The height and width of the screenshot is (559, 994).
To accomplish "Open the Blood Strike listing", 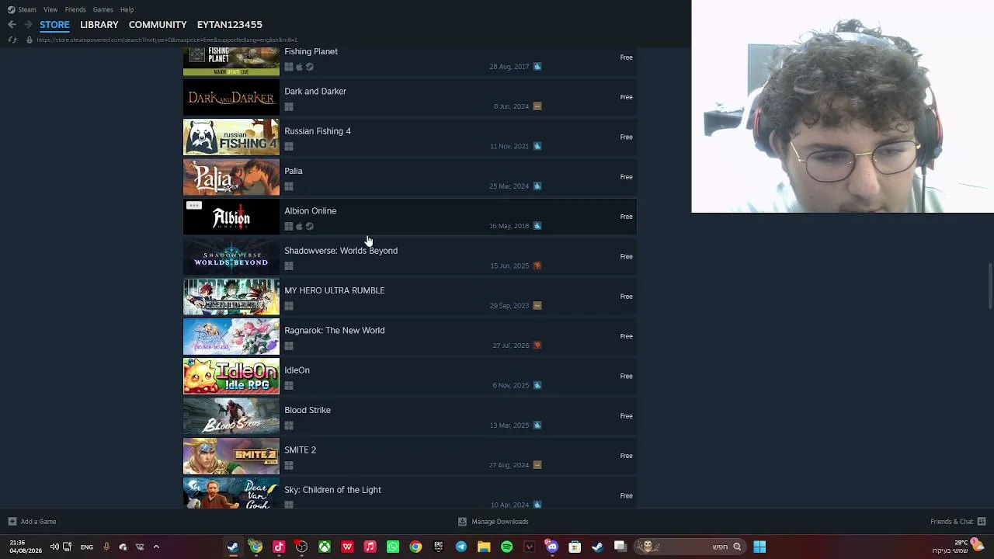I will (410, 416).
